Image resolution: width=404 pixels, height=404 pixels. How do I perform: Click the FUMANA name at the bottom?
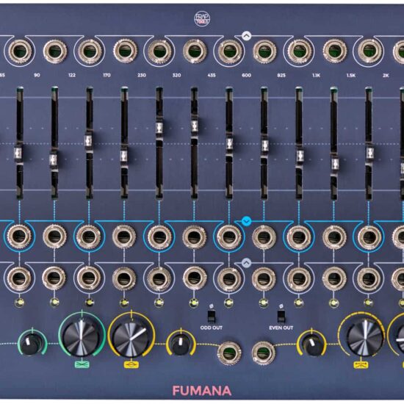pos(202,391)
